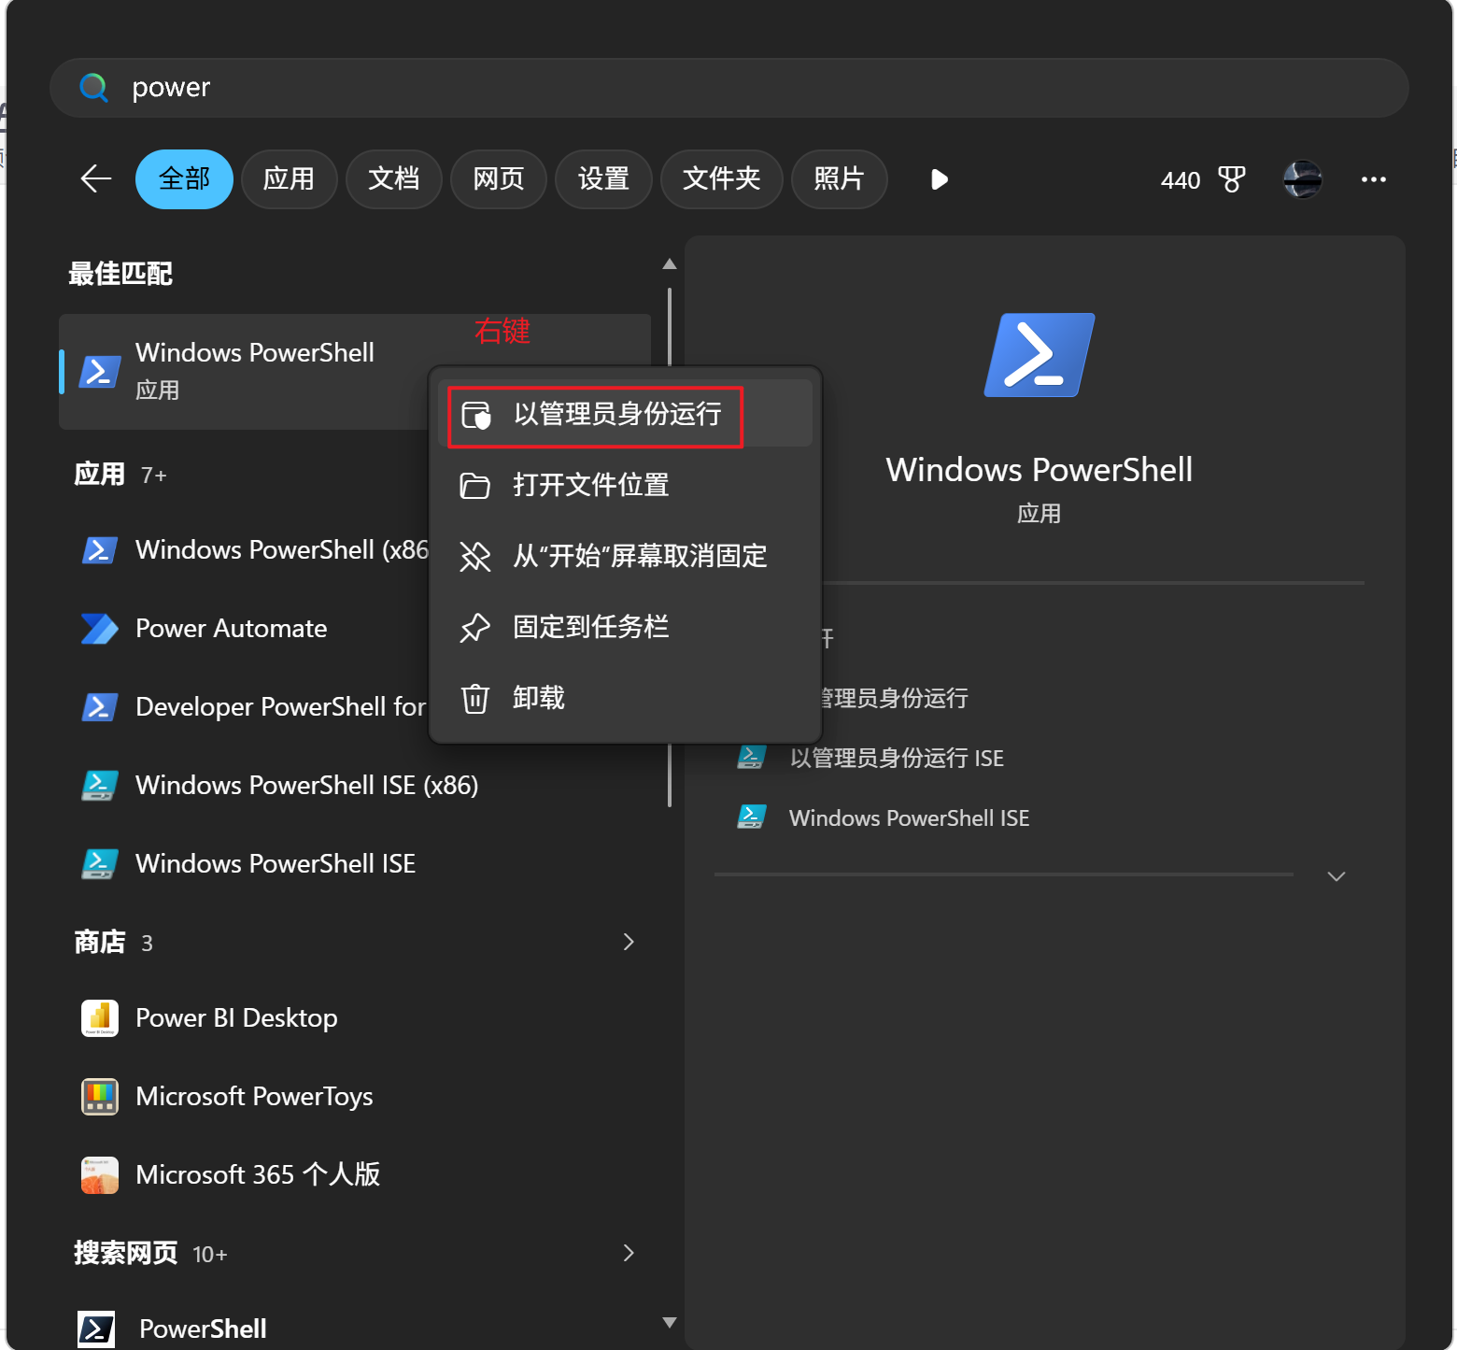Switch to the 文档 filter tab
Screen dimensions: 1457x1350
click(393, 179)
